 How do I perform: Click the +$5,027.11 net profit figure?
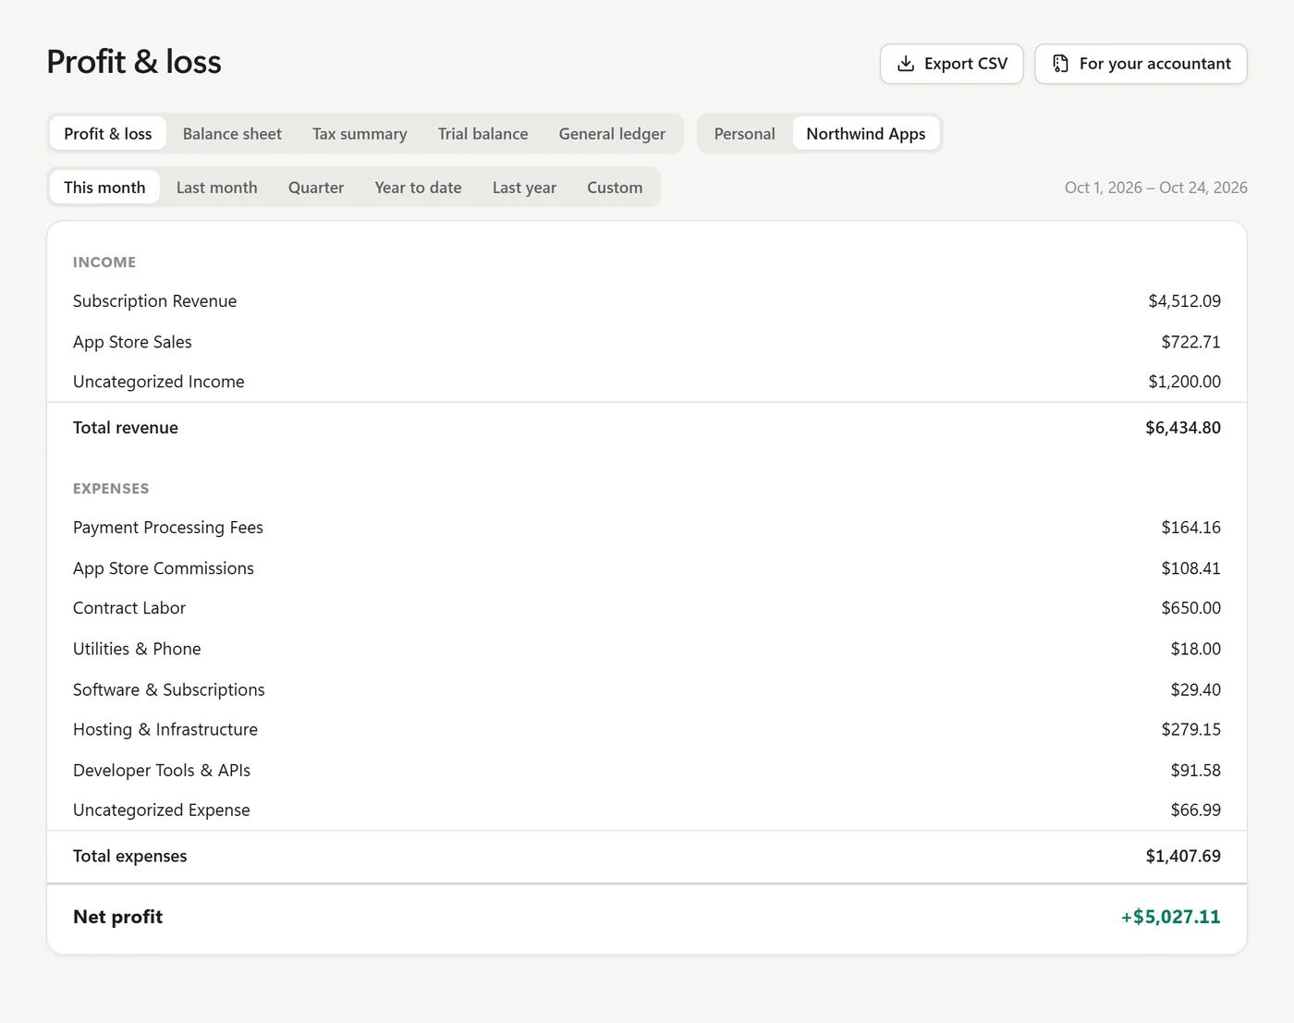[x=1170, y=917]
